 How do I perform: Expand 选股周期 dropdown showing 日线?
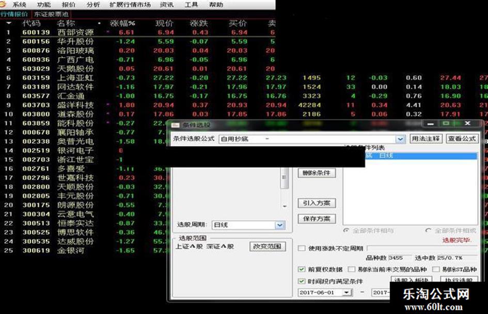pyautogui.click(x=280, y=225)
